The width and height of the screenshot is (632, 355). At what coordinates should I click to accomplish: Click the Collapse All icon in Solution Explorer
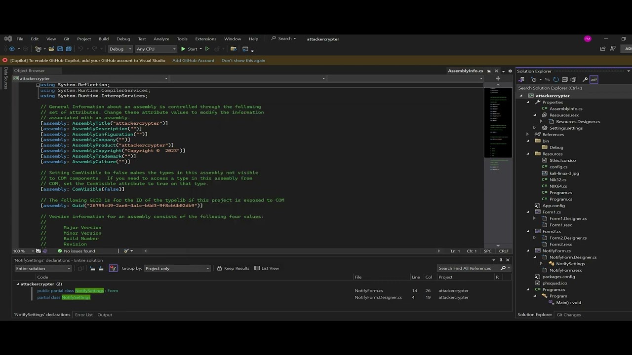(564, 79)
